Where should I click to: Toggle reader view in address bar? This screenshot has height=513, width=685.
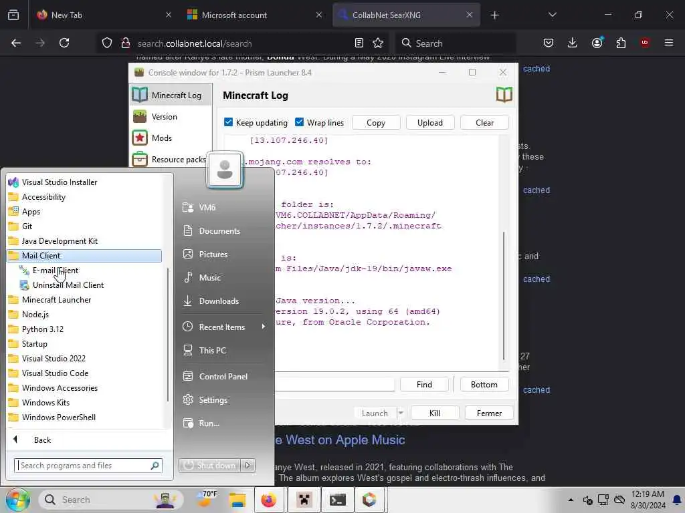(359, 43)
